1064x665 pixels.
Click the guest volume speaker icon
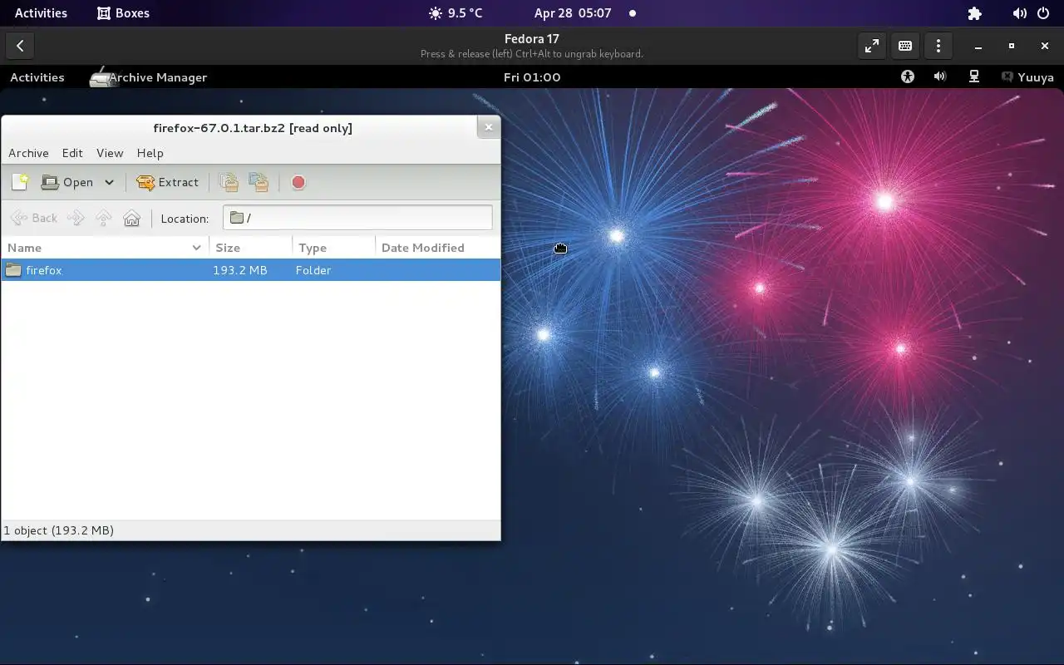click(940, 77)
